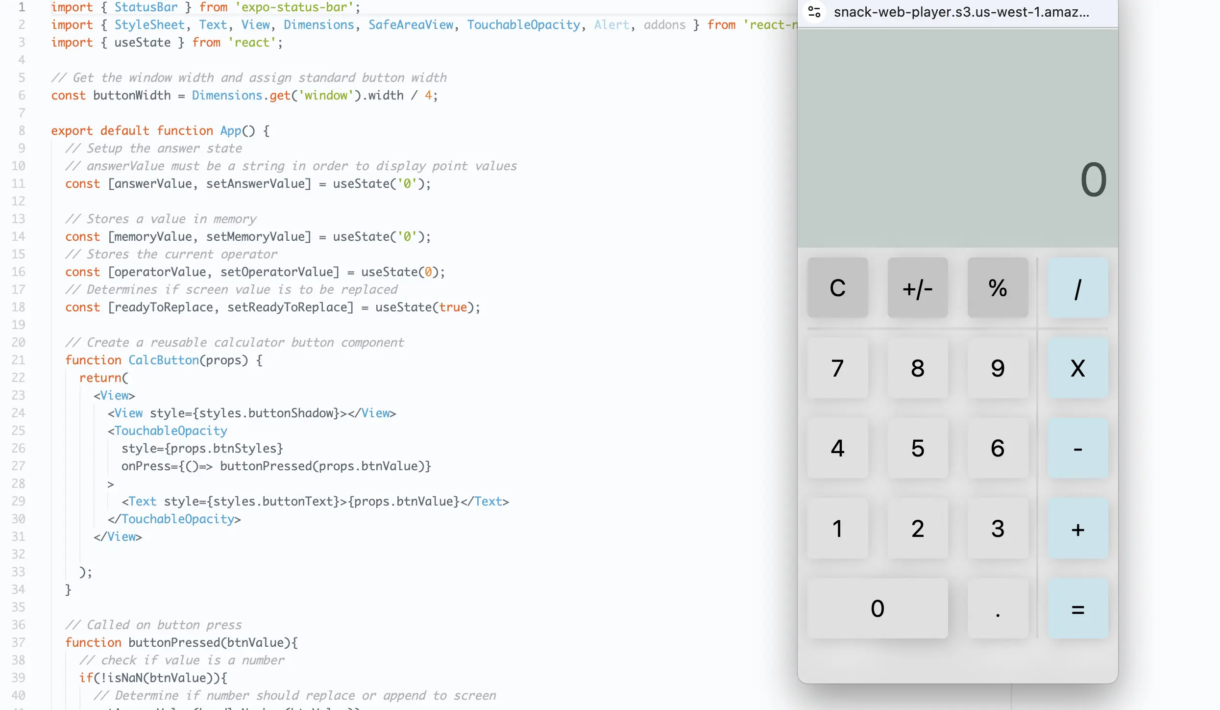
Task: Click the Clear (C) button on calculator
Action: pyautogui.click(x=837, y=287)
